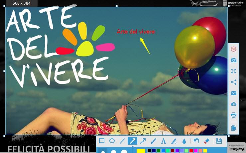Choose the medium line thickness dot
246x153 pixels.
[x=114, y=152]
